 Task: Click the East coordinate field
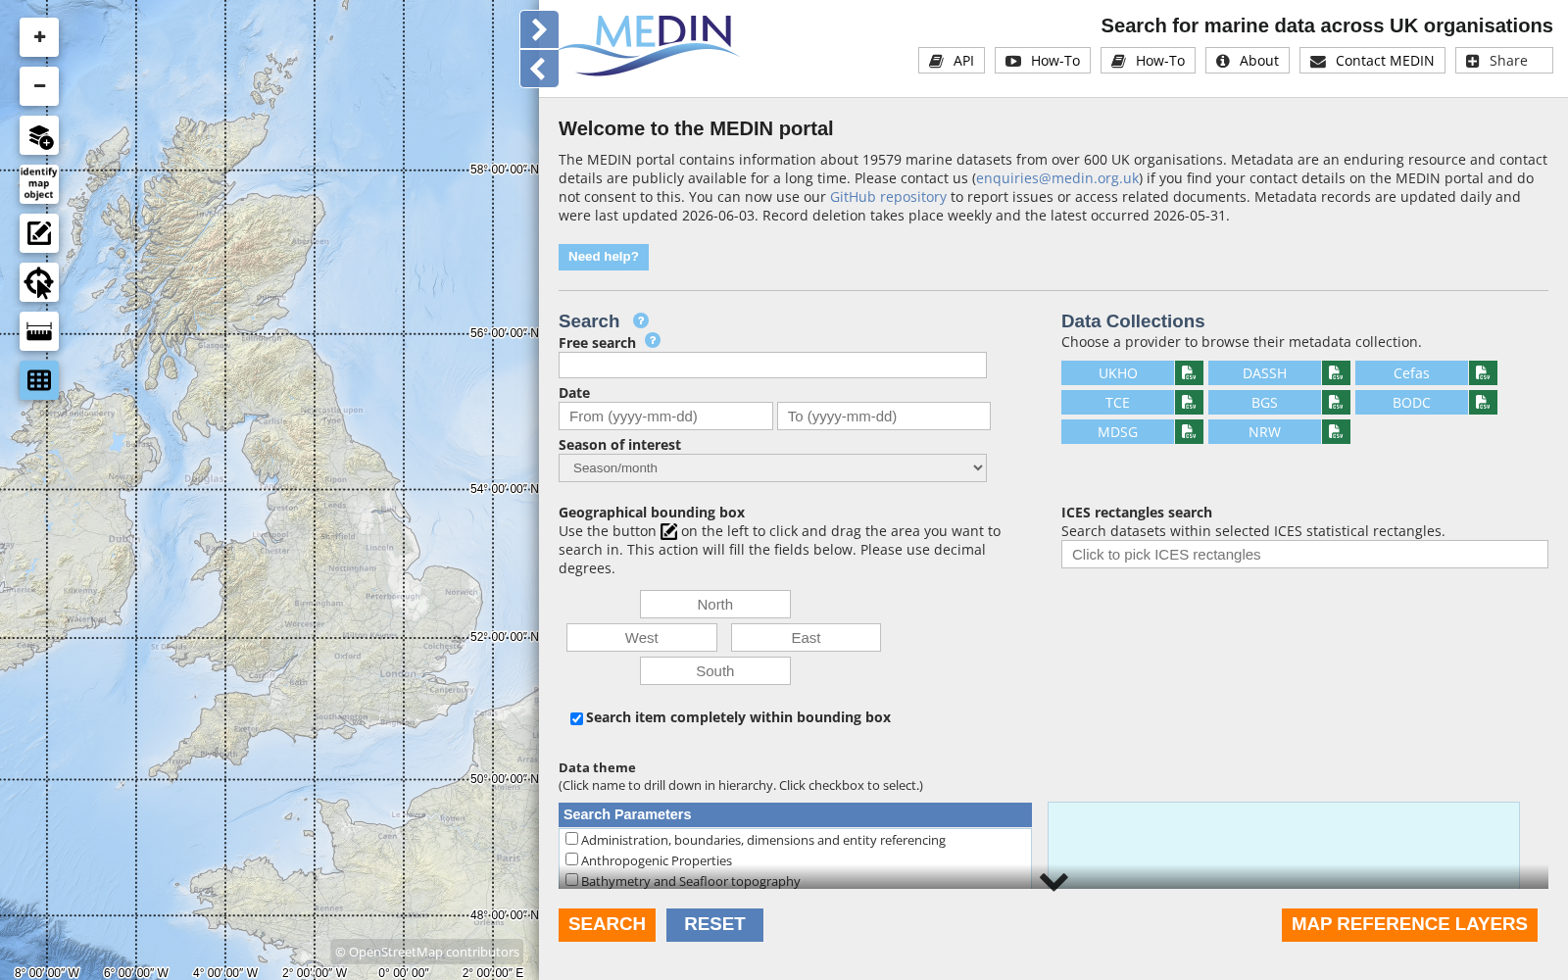click(x=806, y=638)
